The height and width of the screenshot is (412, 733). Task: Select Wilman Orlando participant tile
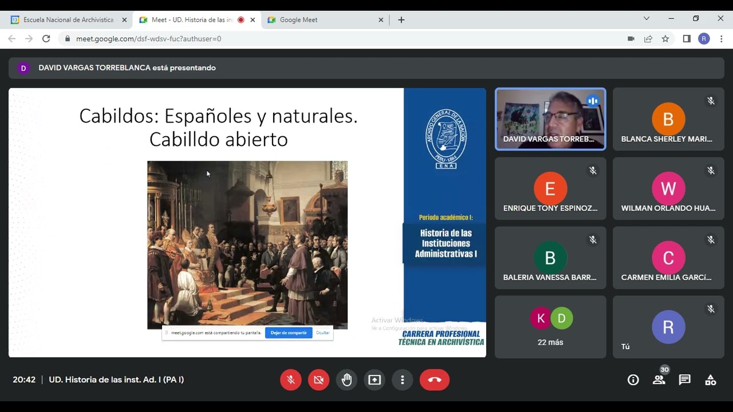tap(668, 188)
